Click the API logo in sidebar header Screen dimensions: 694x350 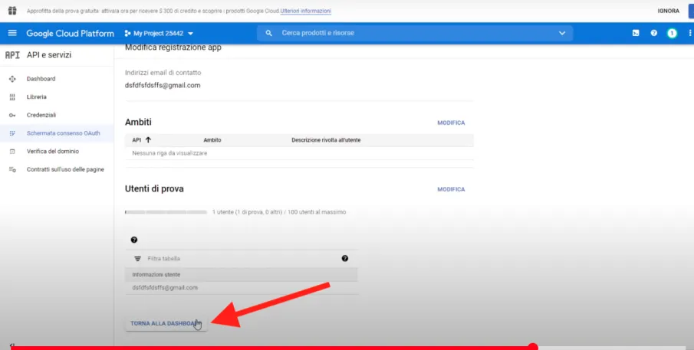point(12,55)
